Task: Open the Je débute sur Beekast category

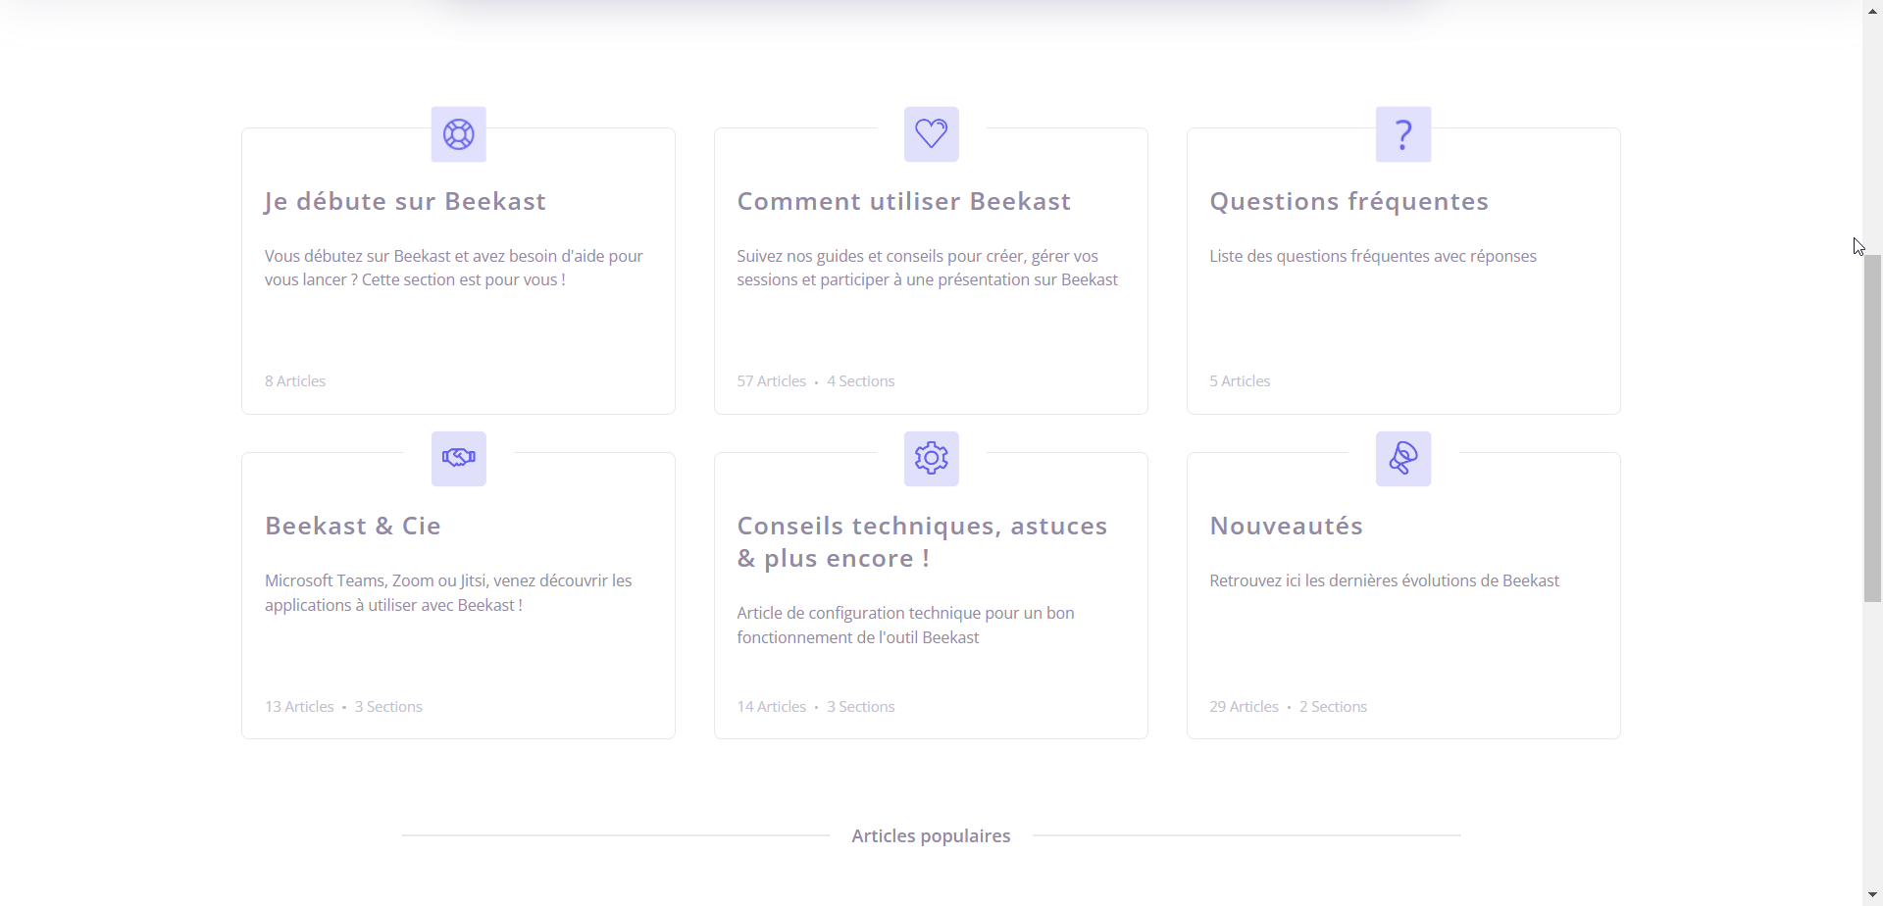Action: point(405,201)
